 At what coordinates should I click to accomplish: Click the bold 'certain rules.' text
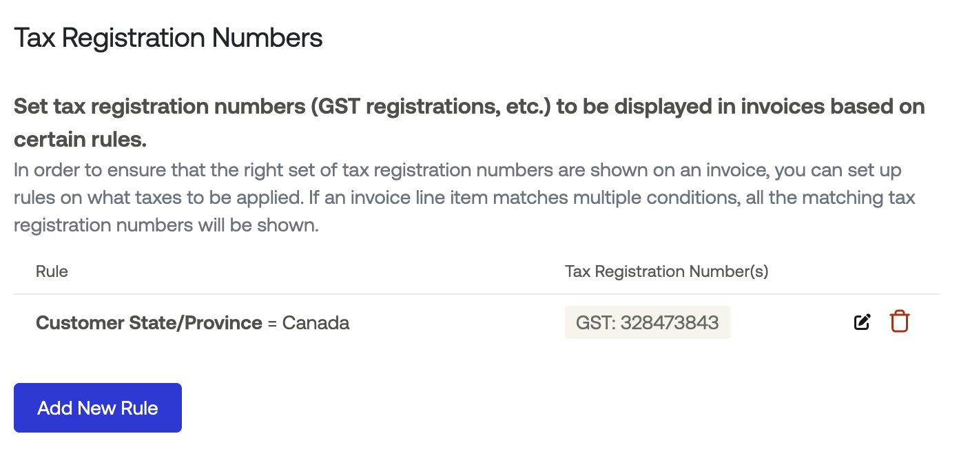point(80,140)
